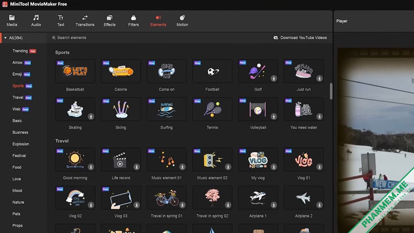
Task: Download Travel in spring 01 element
Action: tap(182, 205)
